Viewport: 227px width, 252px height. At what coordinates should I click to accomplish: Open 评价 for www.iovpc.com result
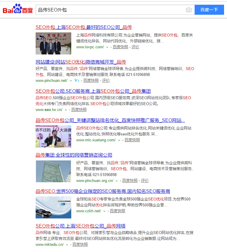pyautogui.click(x=135, y=47)
